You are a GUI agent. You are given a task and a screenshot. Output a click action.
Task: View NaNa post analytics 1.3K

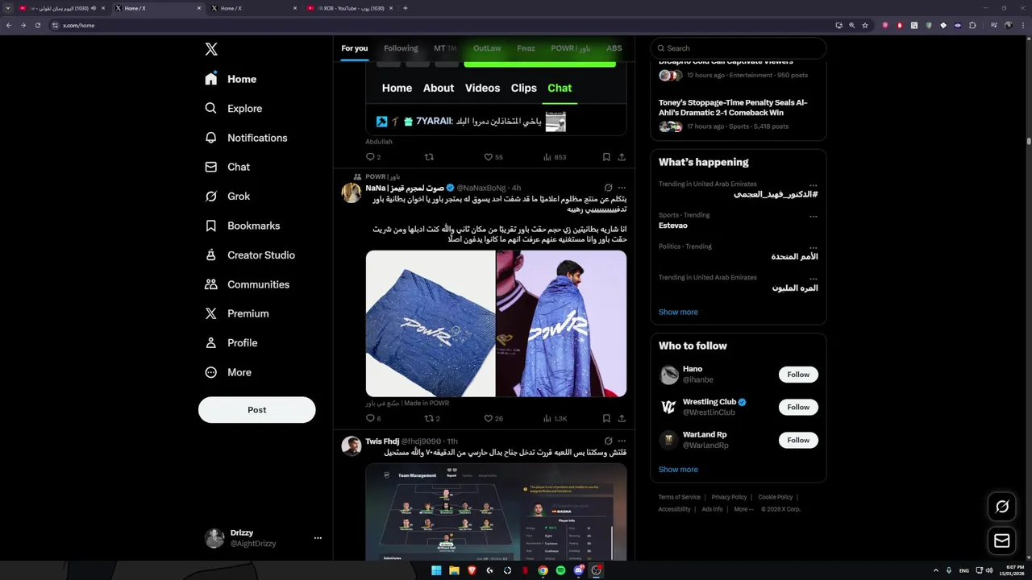(x=555, y=419)
